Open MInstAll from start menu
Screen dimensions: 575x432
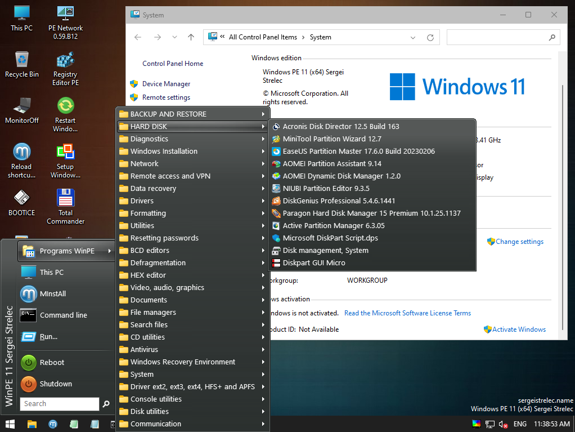pos(66,293)
